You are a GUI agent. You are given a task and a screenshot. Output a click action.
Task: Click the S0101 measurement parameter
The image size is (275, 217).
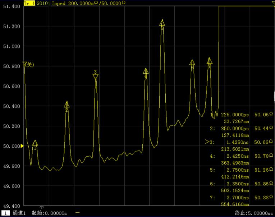[x=43, y=3]
